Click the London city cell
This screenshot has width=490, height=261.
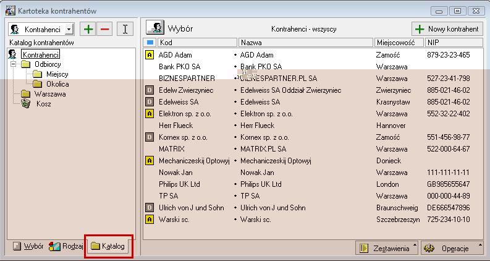[x=387, y=184]
